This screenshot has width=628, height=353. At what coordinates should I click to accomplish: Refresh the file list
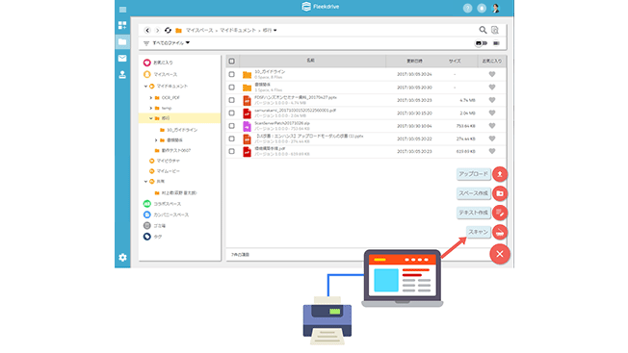168,31
